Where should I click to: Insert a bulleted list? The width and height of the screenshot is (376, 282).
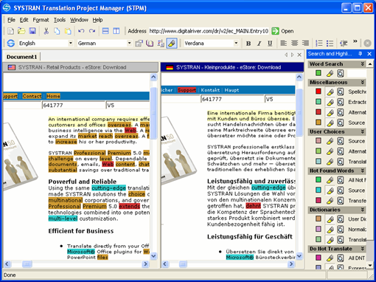(330, 44)
